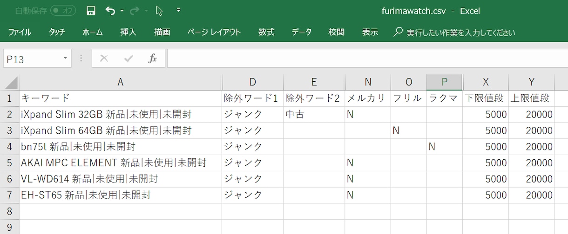The height and width of the screenshot is (234, 568).
Task: Select row 1 header
Action: tap(9, 98)
